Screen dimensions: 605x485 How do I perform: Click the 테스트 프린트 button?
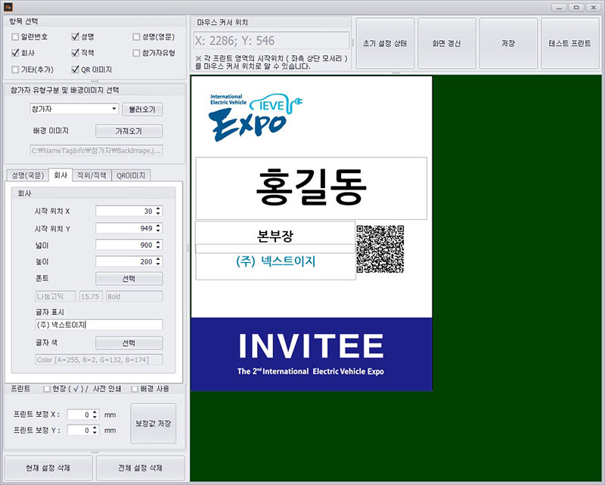tap(570, 43)
